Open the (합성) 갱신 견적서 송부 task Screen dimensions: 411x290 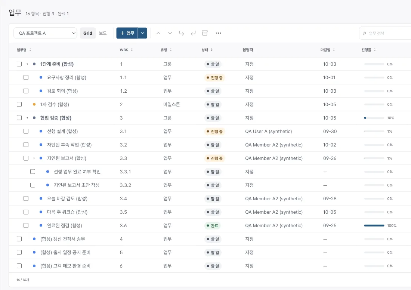tap(62, 239)
